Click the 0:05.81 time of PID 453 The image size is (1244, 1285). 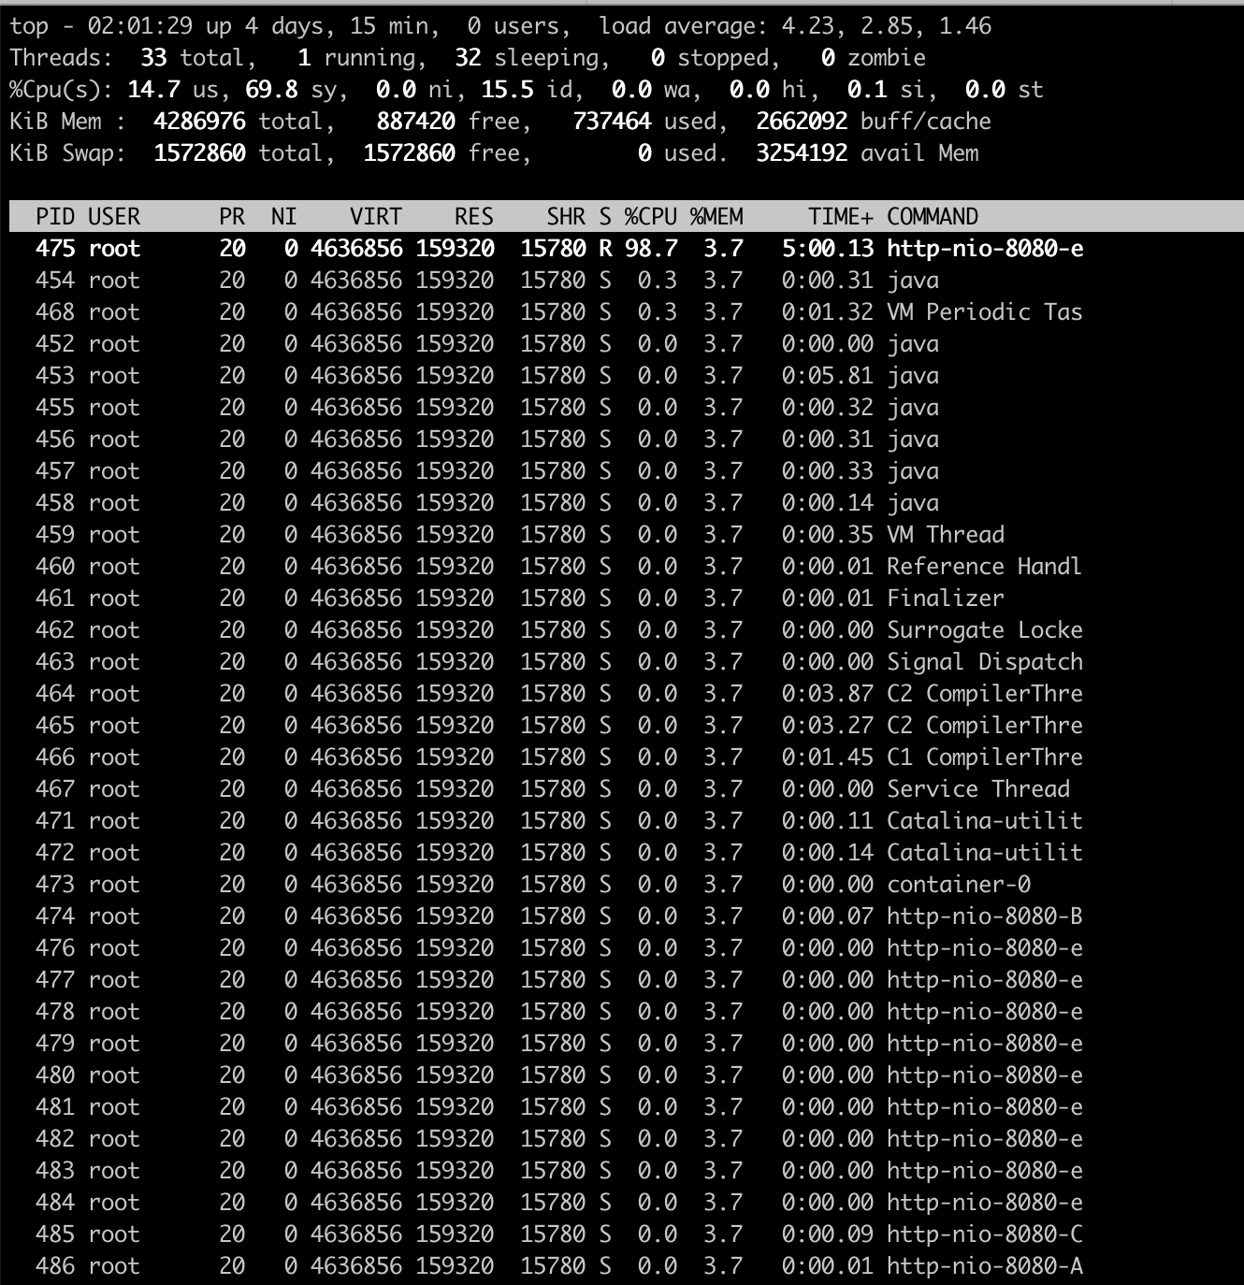(x=828, y=376)
